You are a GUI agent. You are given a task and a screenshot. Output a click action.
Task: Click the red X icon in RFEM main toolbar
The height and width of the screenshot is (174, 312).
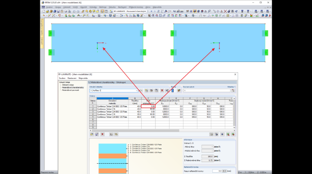[225, 11]
